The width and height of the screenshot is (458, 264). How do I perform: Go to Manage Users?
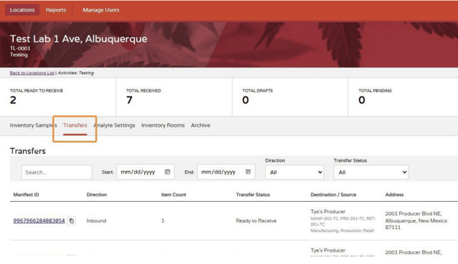pyautogui.click(x=100, y=10)
